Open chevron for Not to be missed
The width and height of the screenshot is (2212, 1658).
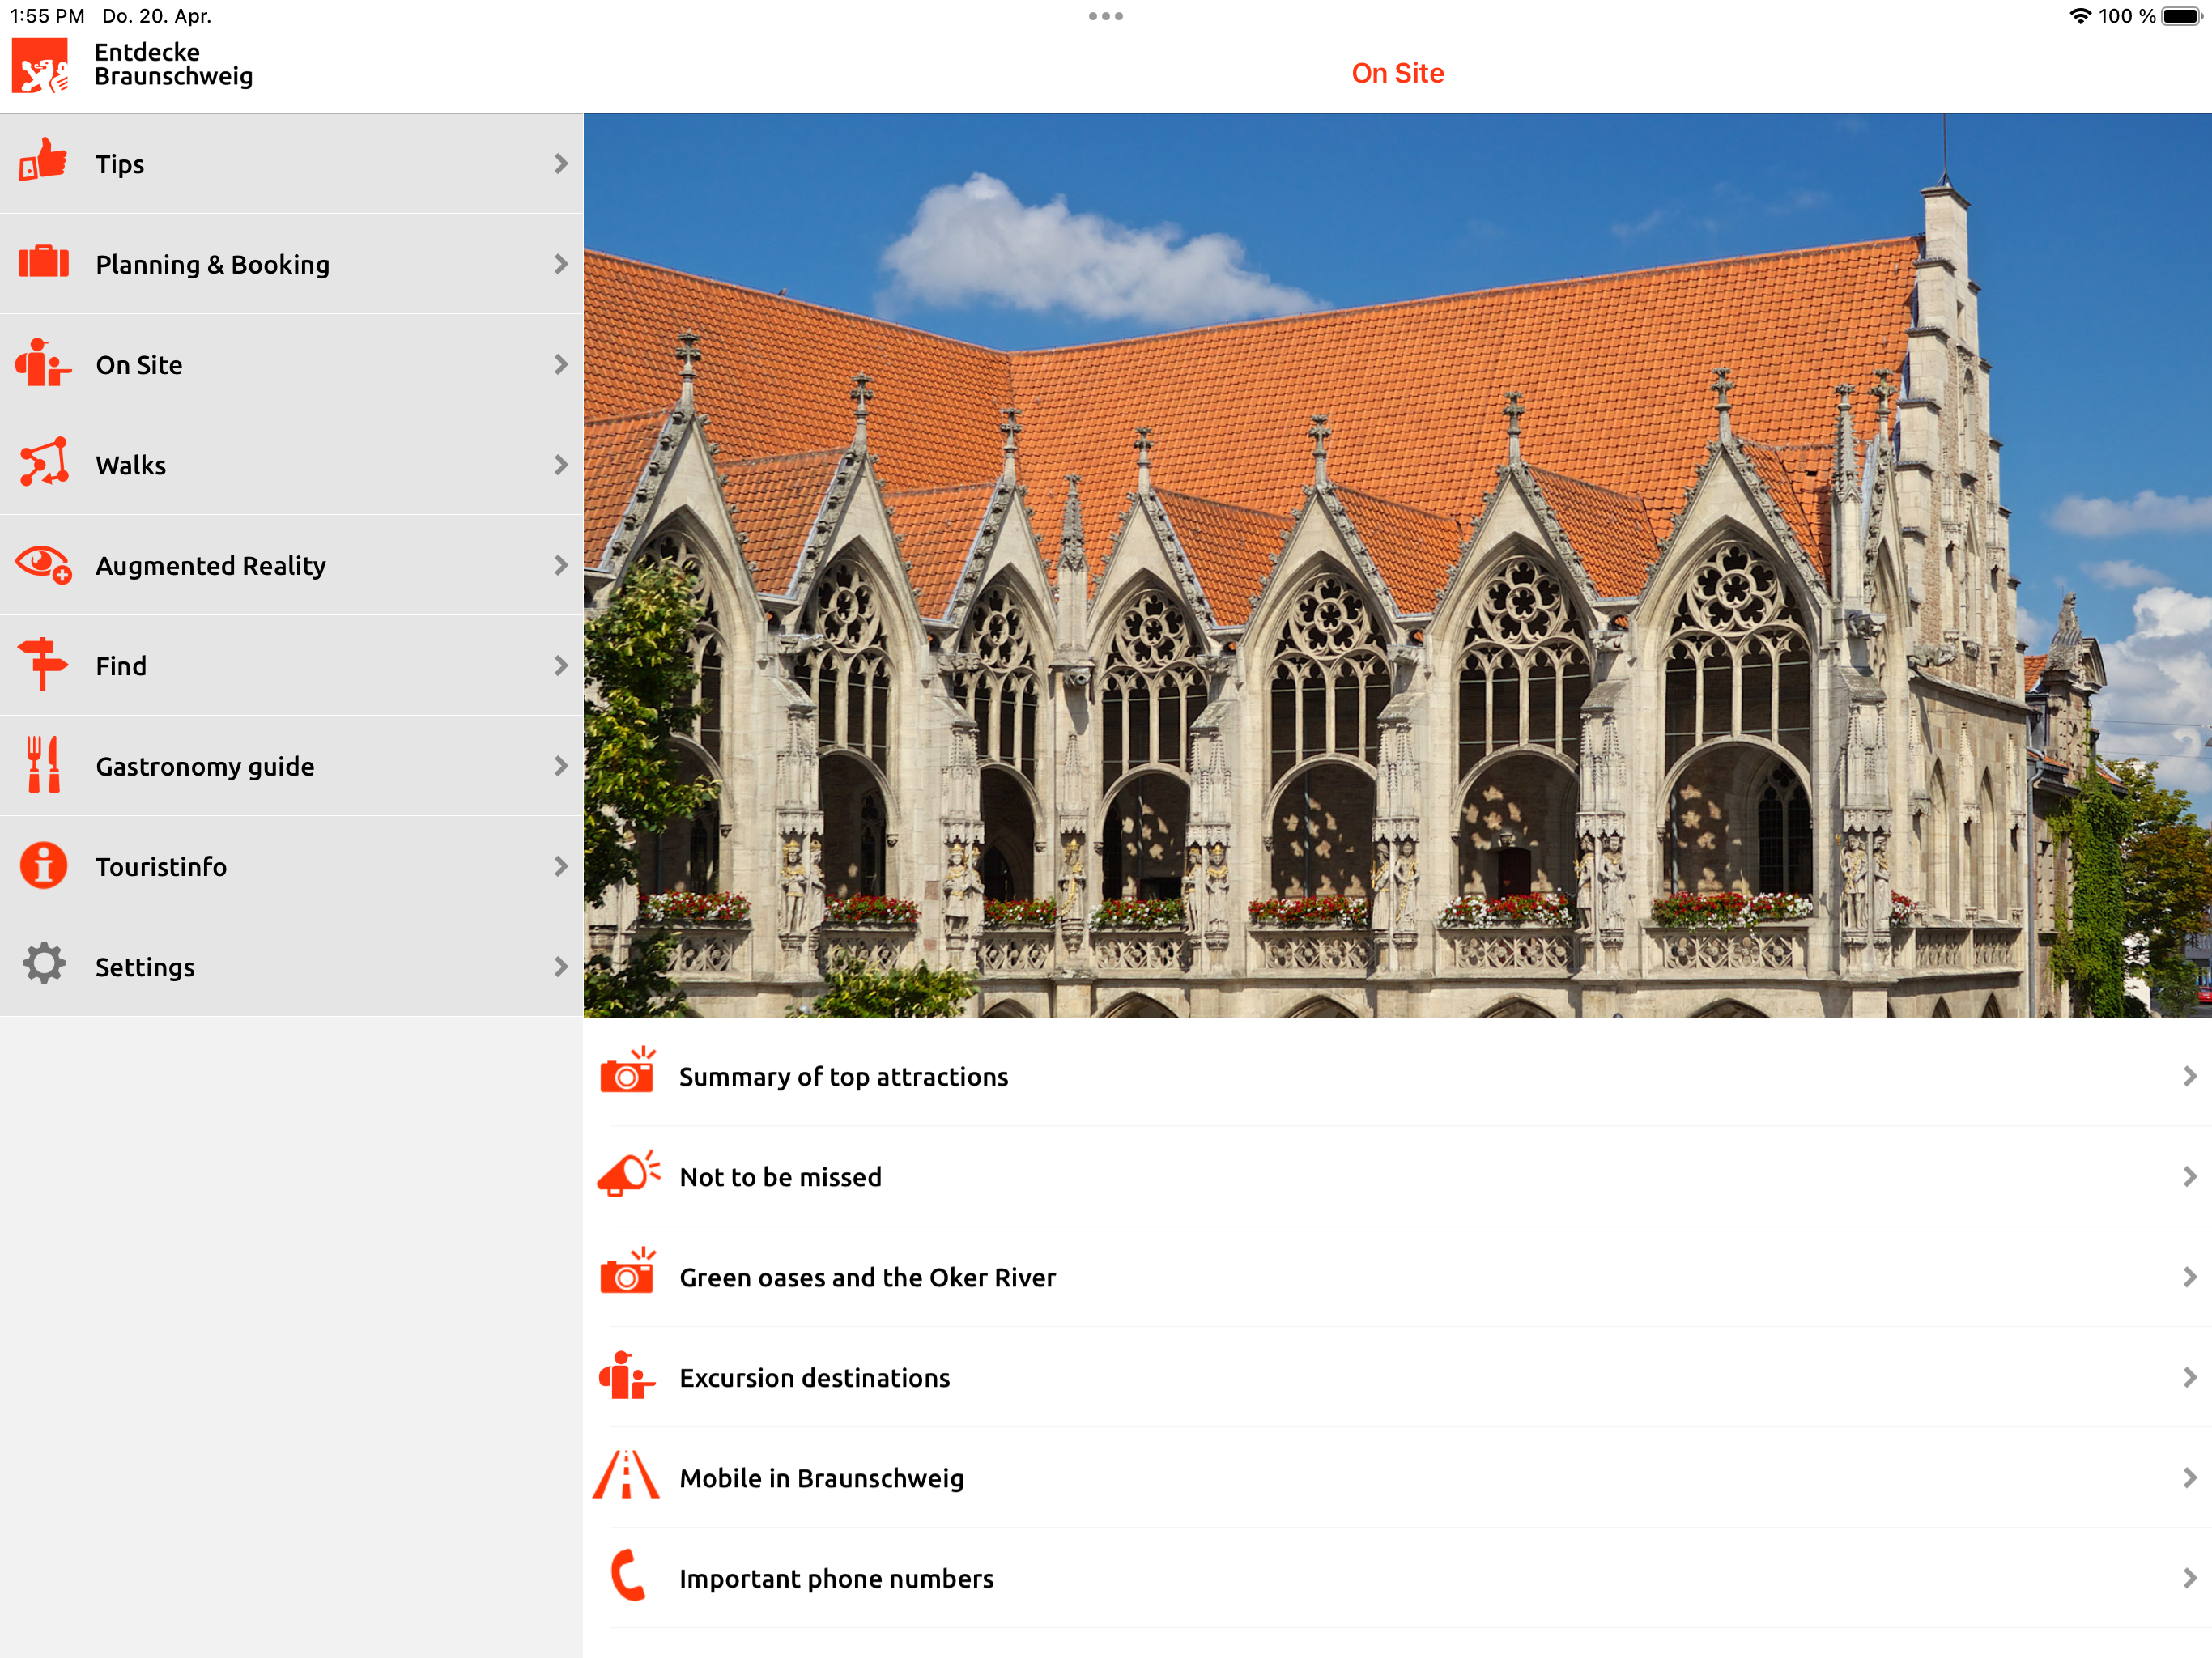click(x=2189, y=1177)
